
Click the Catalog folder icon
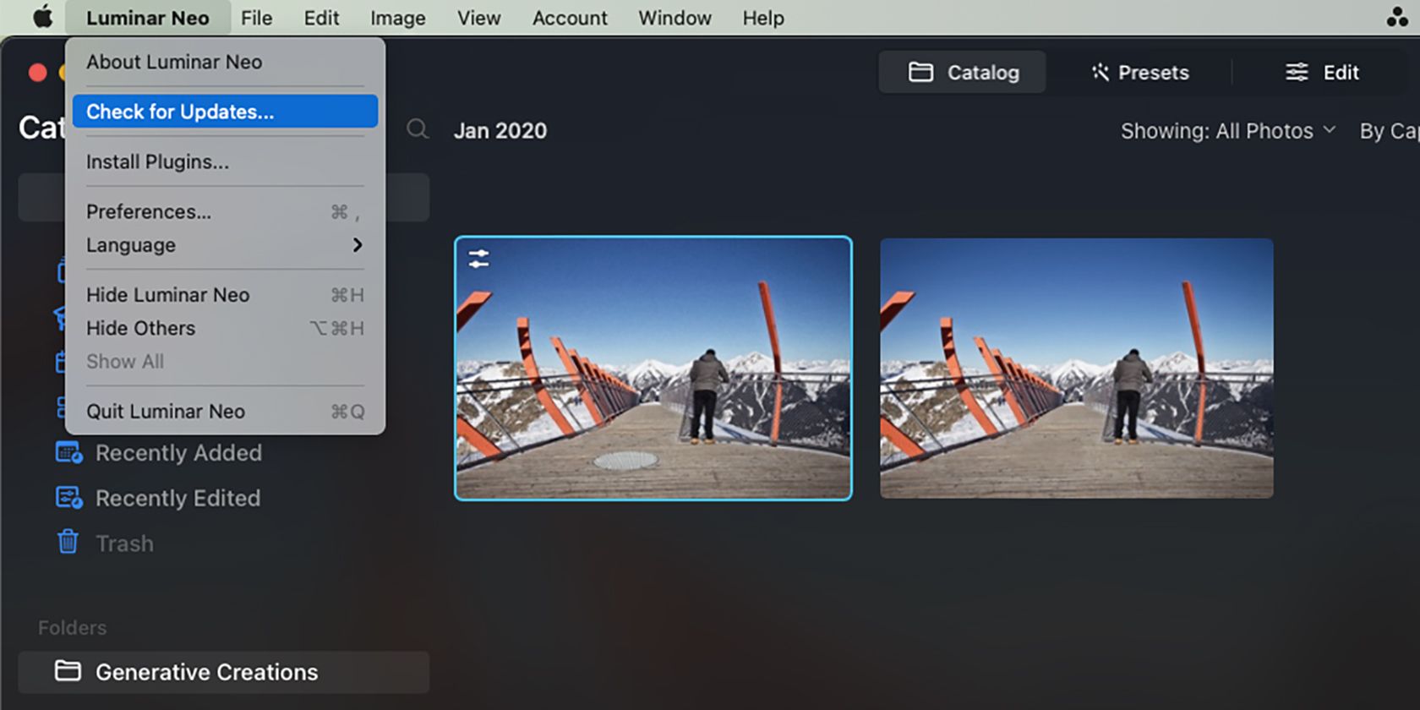tap(920, 72)
